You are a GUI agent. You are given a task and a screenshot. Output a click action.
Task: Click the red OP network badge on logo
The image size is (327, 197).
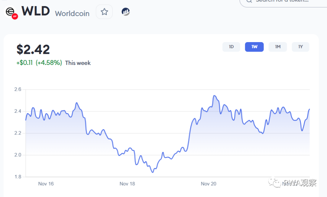15,16
